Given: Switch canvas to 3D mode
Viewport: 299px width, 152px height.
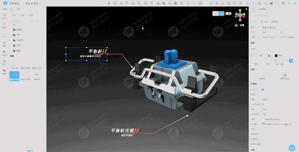Looking at the screenshot, I should (221, 14).
